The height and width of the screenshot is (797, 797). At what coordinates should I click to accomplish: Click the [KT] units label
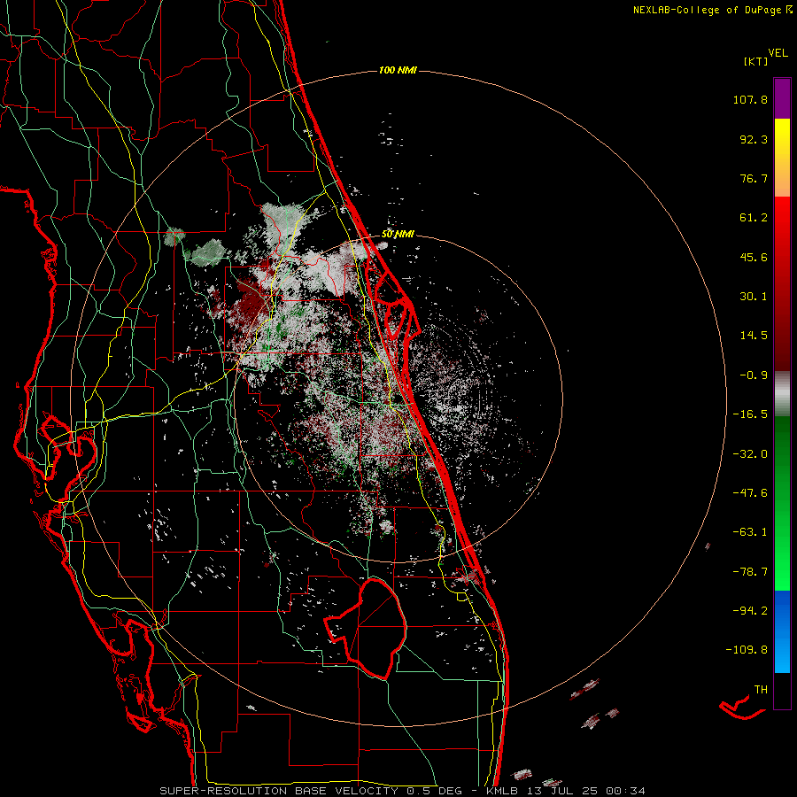[755, 61]
